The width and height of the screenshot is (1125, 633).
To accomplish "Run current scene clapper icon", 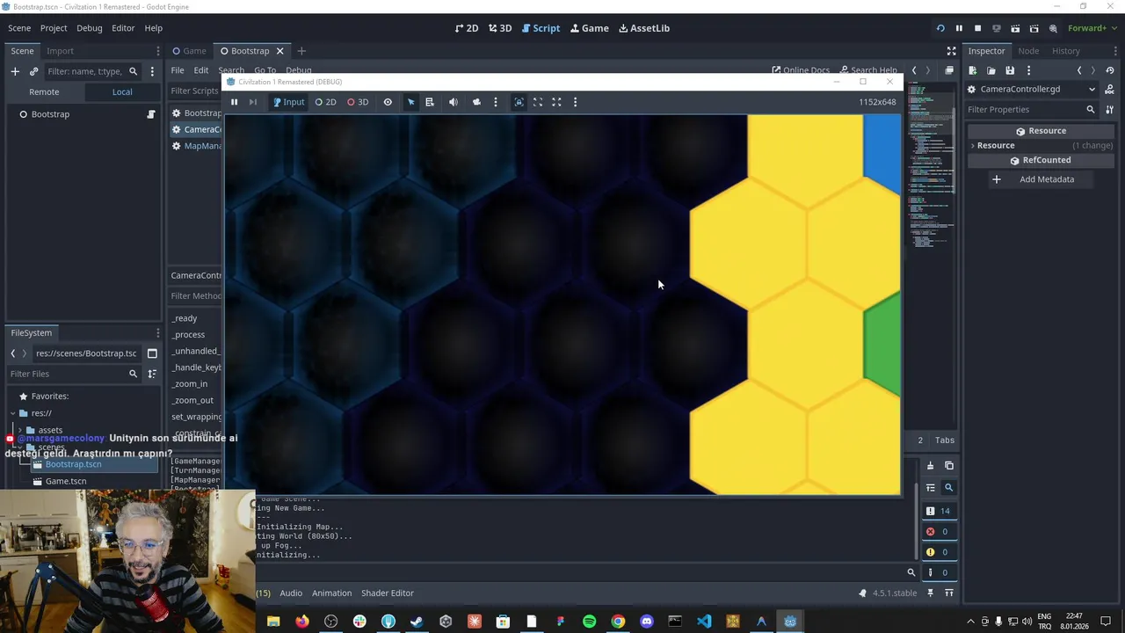I will (1015, 28).
